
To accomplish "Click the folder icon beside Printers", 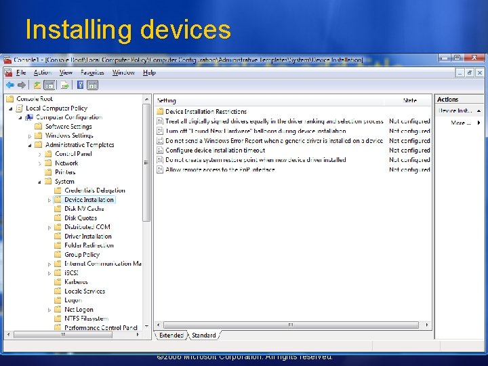I will tap(48, 172).
